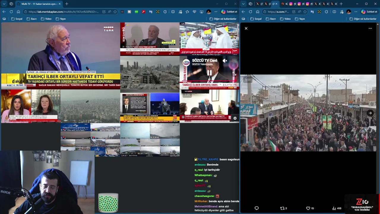Viewport: 380px width, 214px height.
Task: Open Sosyal bookmark folder in Multi TV browser
Action: [x=17, y=19]
